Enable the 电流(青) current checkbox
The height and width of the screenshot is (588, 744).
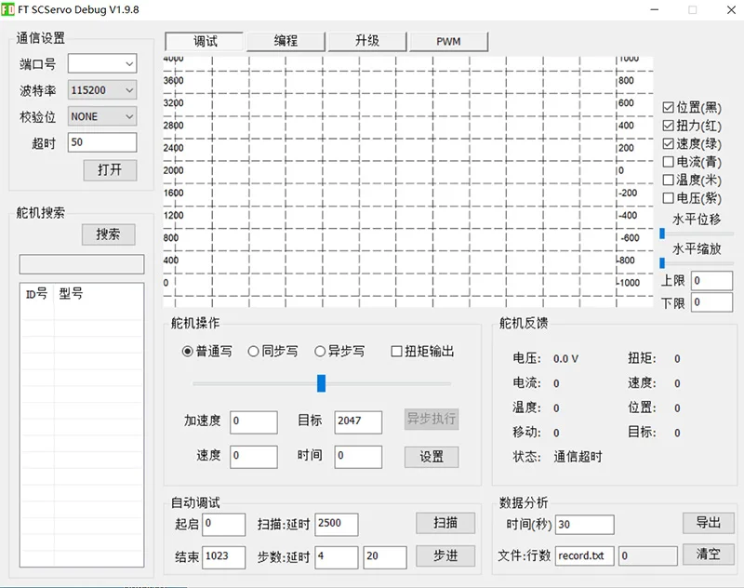tap(669, 162)
